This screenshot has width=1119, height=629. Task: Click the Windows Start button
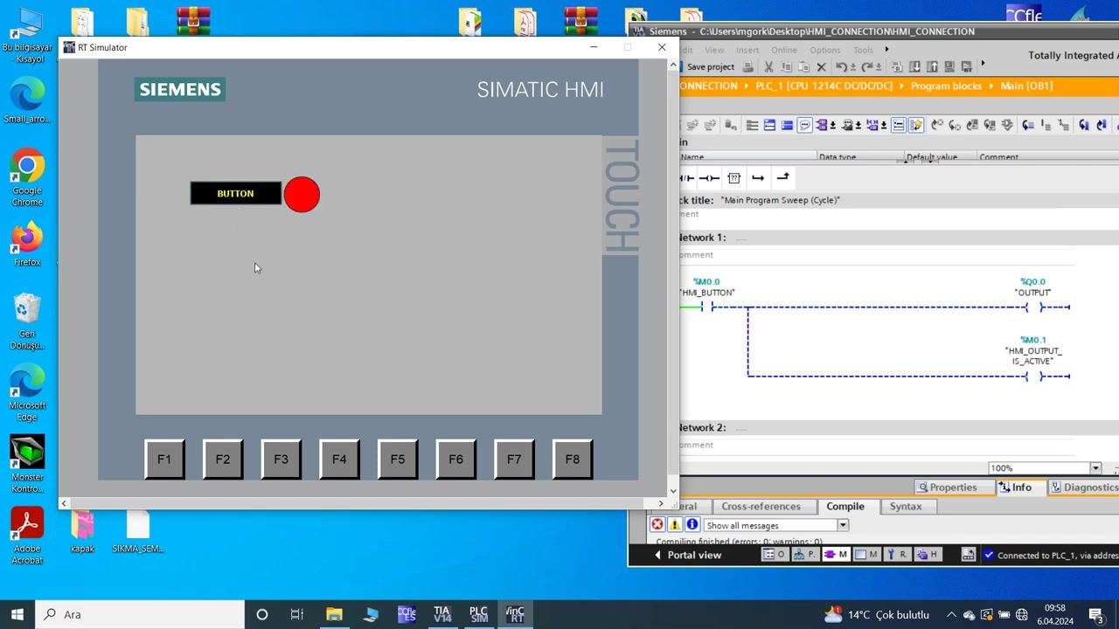tap(17, 614)
